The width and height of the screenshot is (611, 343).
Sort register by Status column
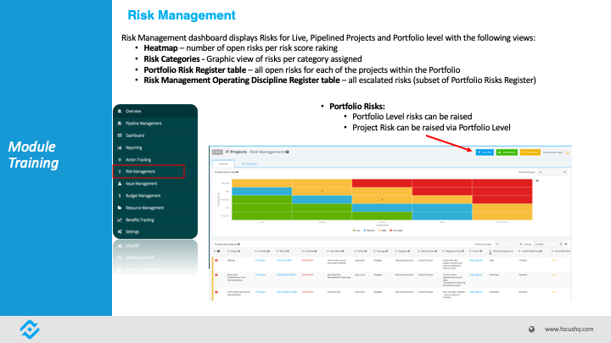tap(361, 252)
